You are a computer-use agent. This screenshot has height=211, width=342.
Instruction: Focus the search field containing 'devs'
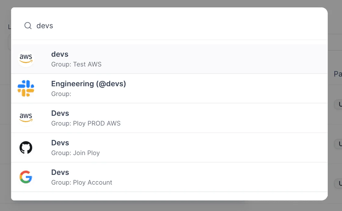pyautogui.click(x=174, y=26)
